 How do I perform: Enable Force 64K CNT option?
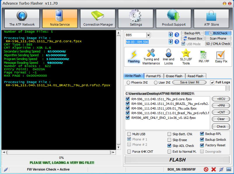pos(129,152)
